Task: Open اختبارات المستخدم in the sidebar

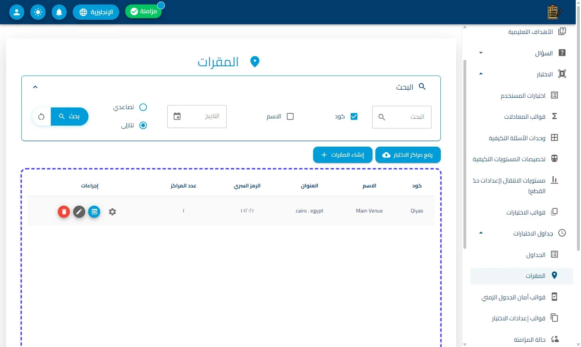Action: [522, 95]
